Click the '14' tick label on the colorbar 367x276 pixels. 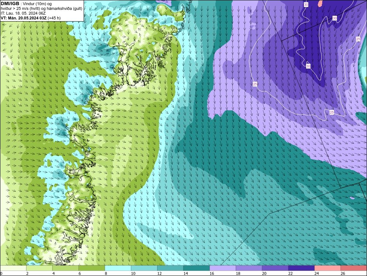point(186,273)
